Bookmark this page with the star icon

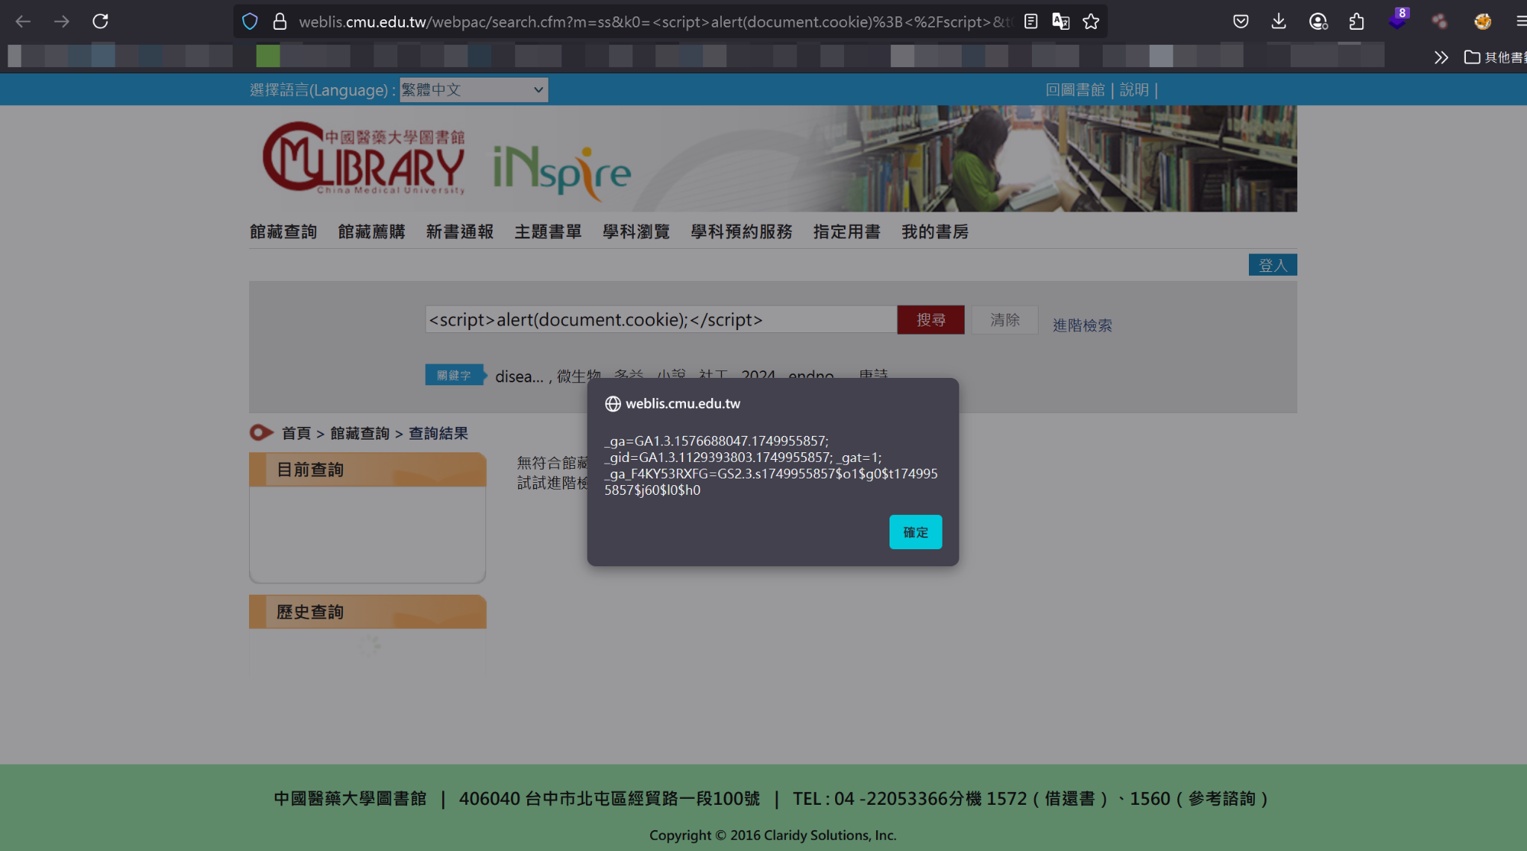tap(1091, 22)
